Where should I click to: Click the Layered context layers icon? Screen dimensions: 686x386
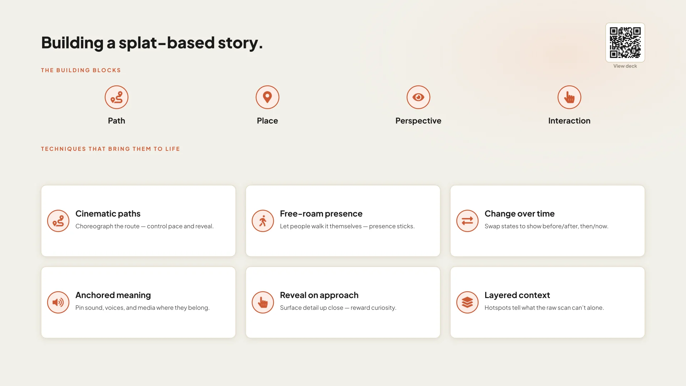pyautogui.click(x=467, y=302)
